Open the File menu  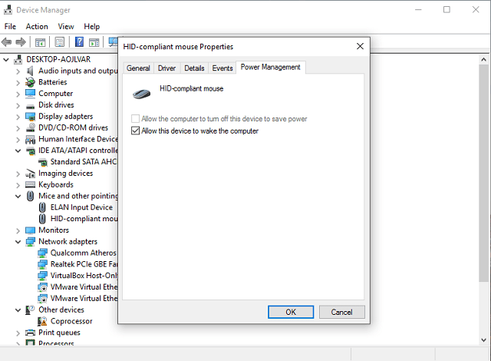10,27
